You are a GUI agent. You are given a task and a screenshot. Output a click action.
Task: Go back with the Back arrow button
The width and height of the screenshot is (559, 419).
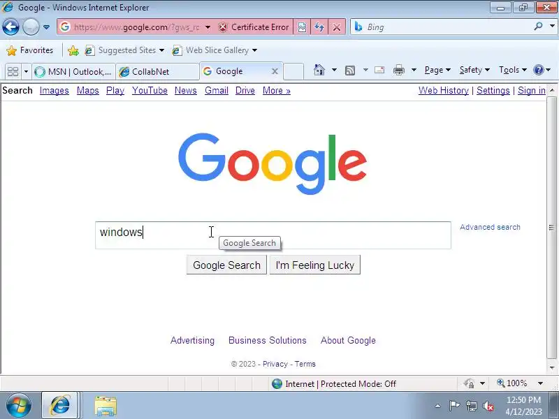click(x=10, y=27)
